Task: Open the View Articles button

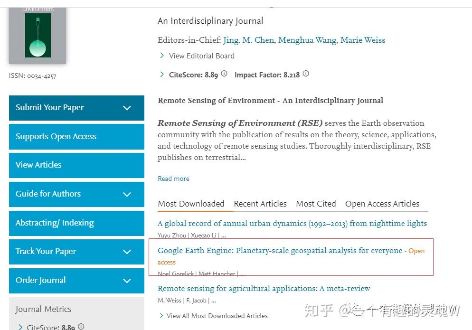Action: [76, 165]
